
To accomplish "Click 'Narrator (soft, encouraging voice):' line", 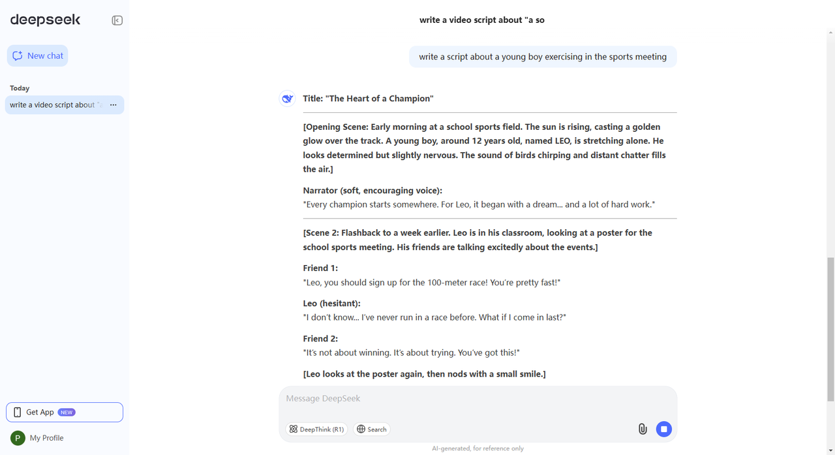I will (x=372, y=191).
